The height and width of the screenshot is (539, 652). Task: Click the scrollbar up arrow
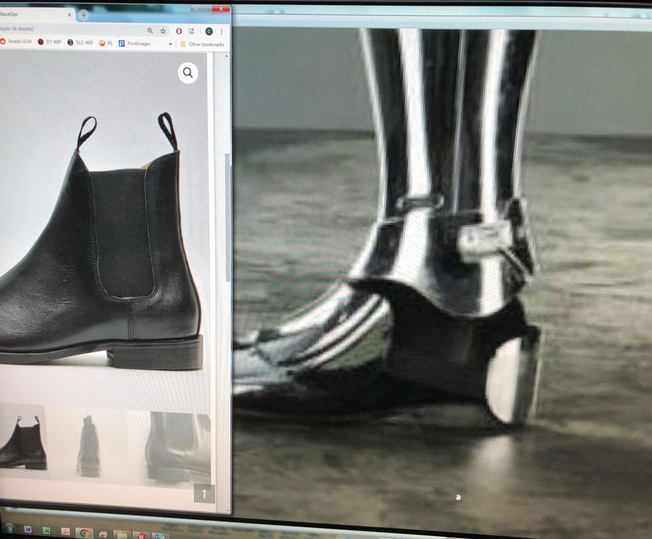(226, 56)
